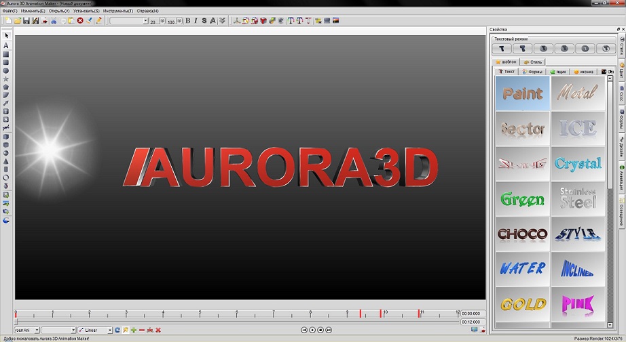Toggle the S strikethrough text option
Viewport: 626px width, 342px height.
[204, 21]
